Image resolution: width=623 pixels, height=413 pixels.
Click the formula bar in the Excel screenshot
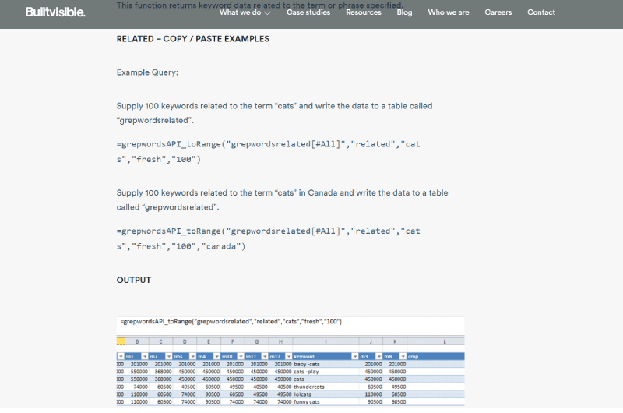click(x=290, y=326)
